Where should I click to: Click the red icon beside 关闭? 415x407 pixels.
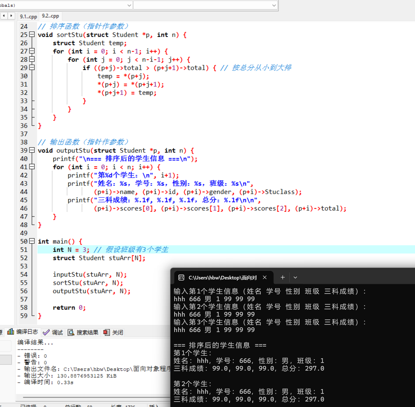click(x=106, y=333)
